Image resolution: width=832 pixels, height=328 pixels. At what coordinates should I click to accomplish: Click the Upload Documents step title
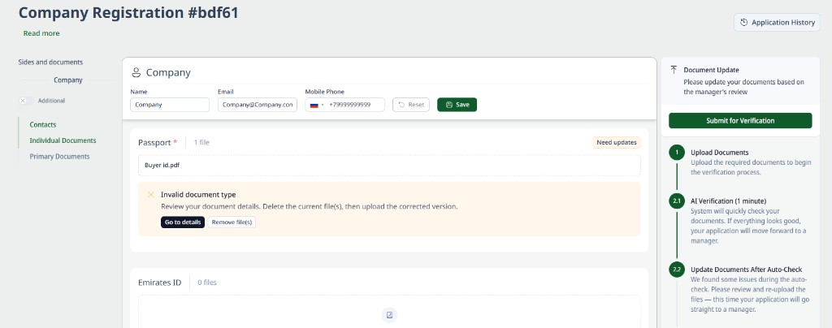click(x=720, y=153)
